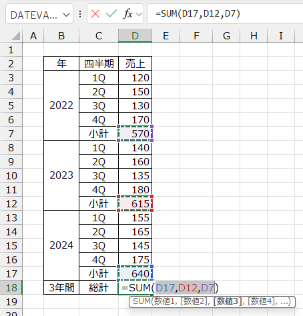Open Insert Function dialog via fx icon
This screenshot has height=316, width=303.
pyautogui.click(x=127, y=14)
